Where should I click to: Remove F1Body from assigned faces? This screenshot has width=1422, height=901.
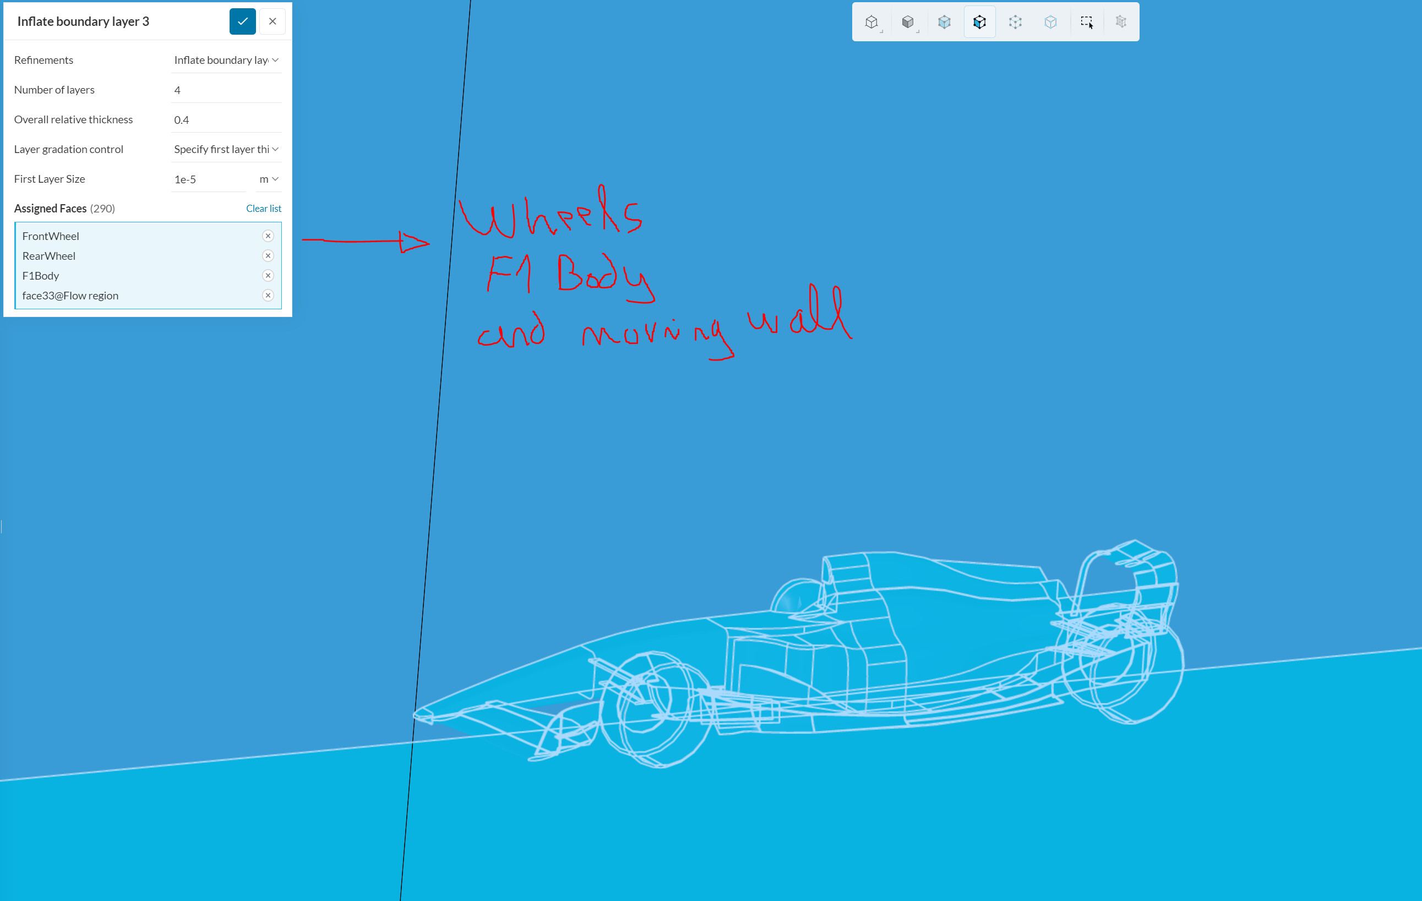268,276
